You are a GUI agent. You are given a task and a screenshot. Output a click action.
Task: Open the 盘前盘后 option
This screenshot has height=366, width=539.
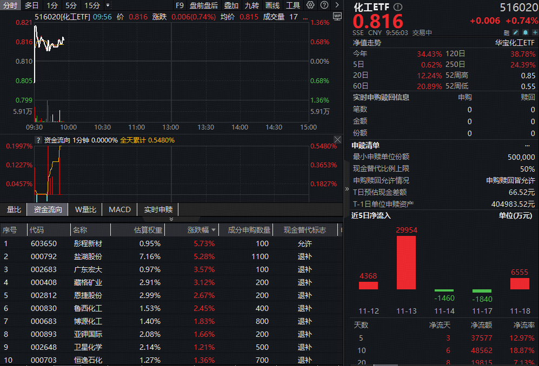[204, 5]
